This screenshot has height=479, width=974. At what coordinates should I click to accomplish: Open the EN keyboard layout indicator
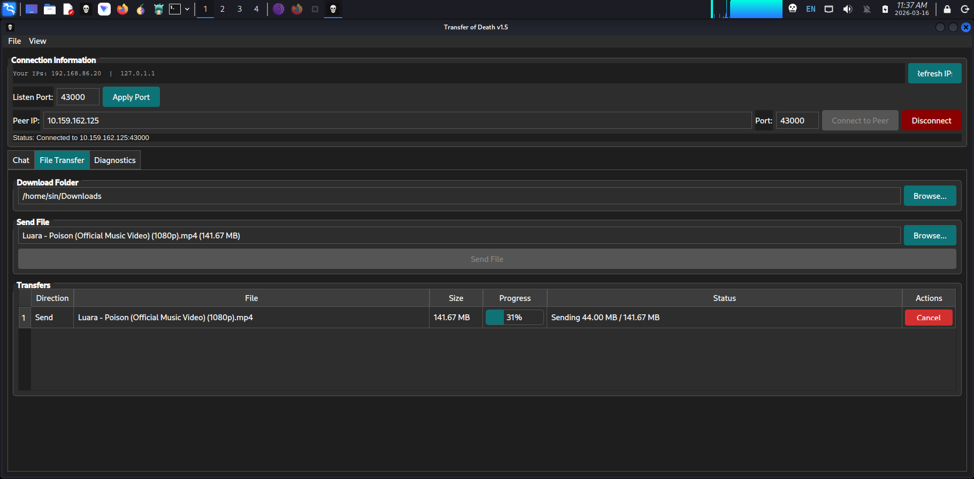pos(811,9)
